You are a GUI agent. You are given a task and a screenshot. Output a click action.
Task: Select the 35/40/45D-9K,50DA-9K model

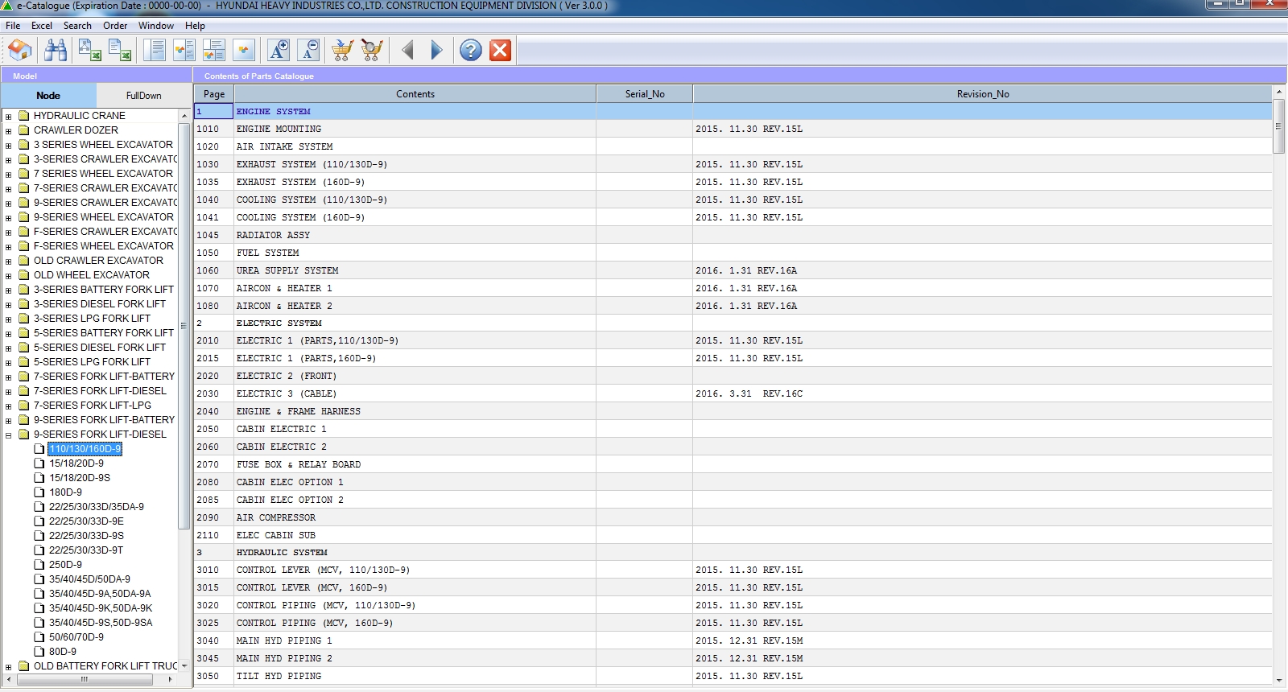click(x=101, y=608)
